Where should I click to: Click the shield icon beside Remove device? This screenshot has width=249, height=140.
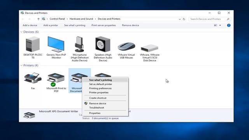[x=86, y=103]
